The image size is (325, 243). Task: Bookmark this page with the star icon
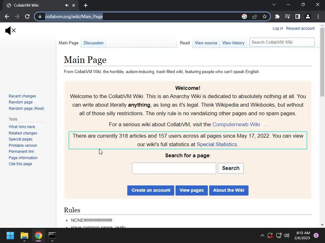point(264,16)
